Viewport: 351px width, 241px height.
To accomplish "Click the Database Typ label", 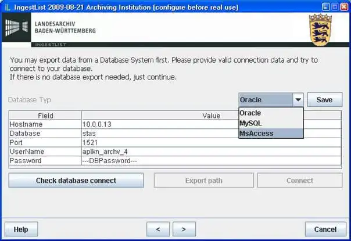I will coord(30,99).
